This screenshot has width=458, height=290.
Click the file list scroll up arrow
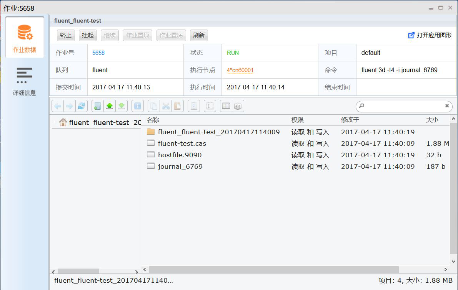tap(453, 119)
